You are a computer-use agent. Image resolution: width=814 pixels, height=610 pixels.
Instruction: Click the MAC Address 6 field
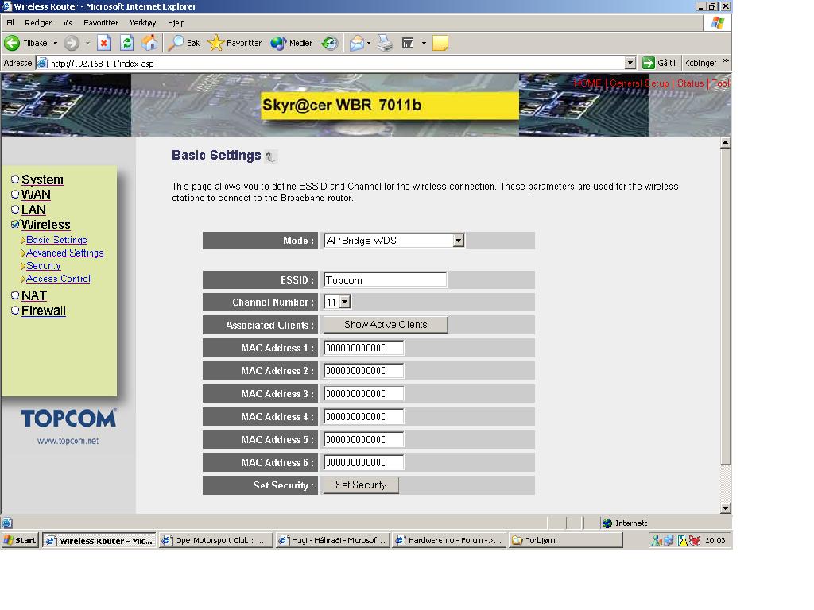[x=363, y=463]
